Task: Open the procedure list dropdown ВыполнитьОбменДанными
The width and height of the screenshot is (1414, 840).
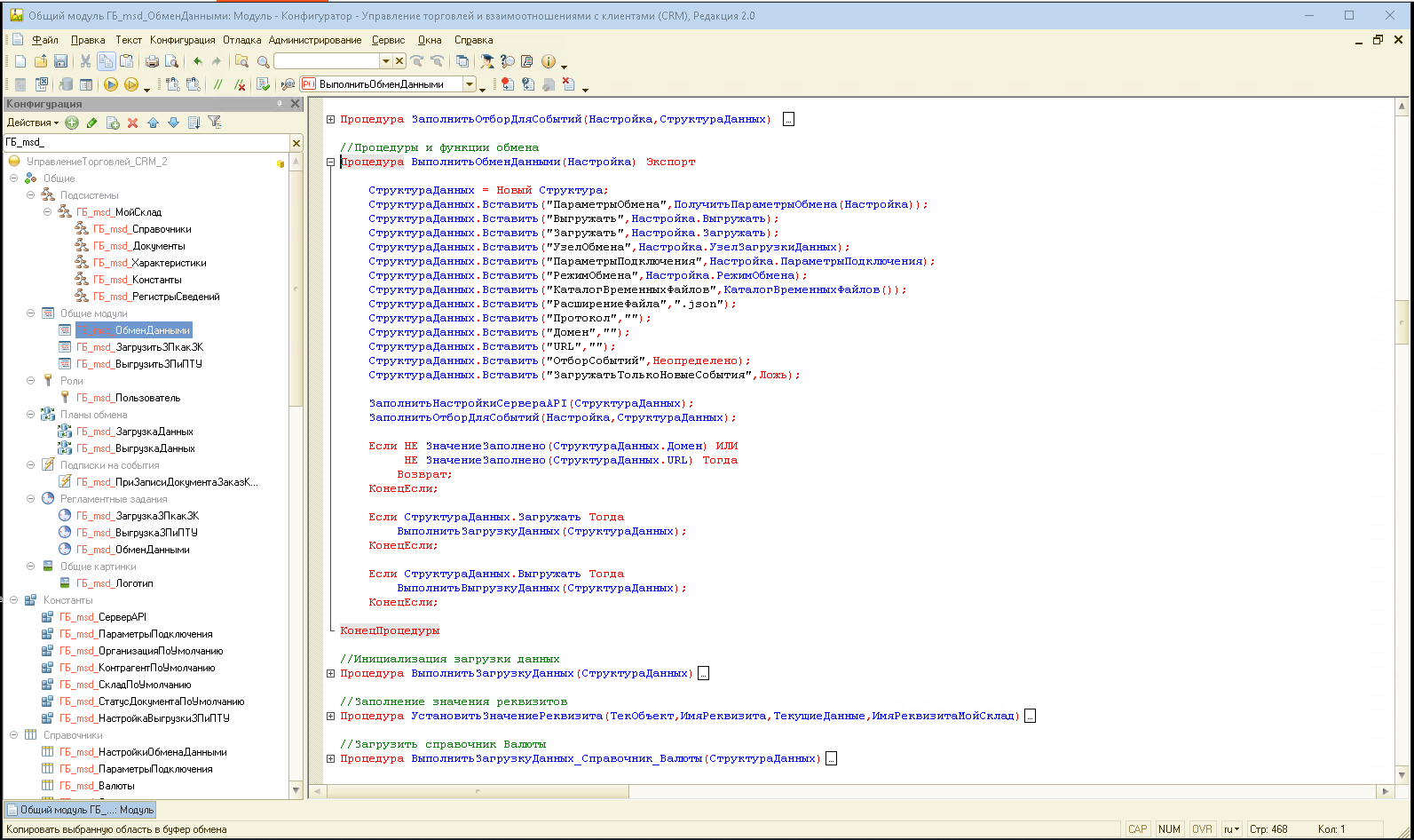Action: 470,84
